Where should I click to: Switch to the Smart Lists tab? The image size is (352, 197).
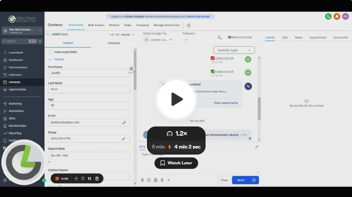pos(76,25)
